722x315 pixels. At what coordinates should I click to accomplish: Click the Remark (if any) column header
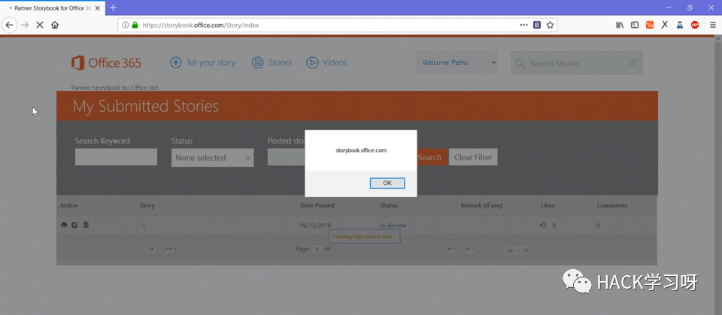(x=481, y=205)
